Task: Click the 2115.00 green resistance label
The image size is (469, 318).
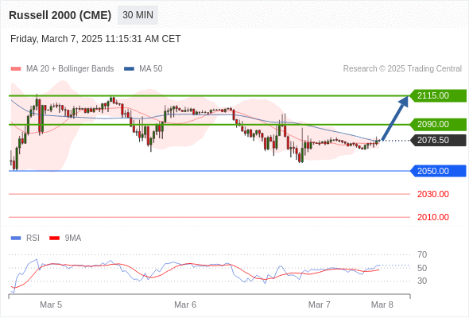Action: click(438, 95)
